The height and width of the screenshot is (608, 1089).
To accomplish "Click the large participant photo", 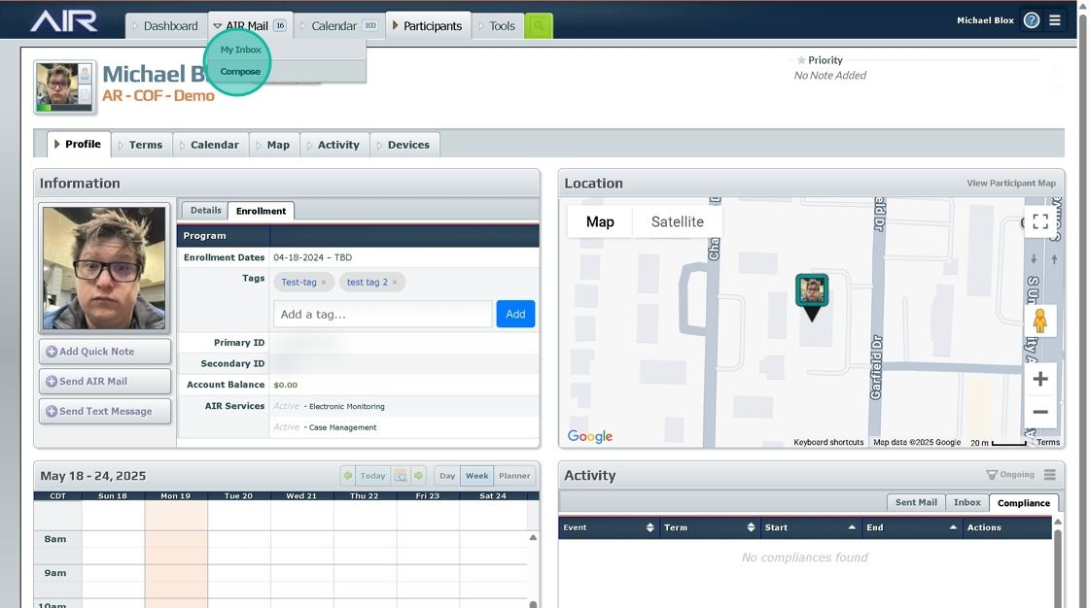I will [x=104, y=268].
